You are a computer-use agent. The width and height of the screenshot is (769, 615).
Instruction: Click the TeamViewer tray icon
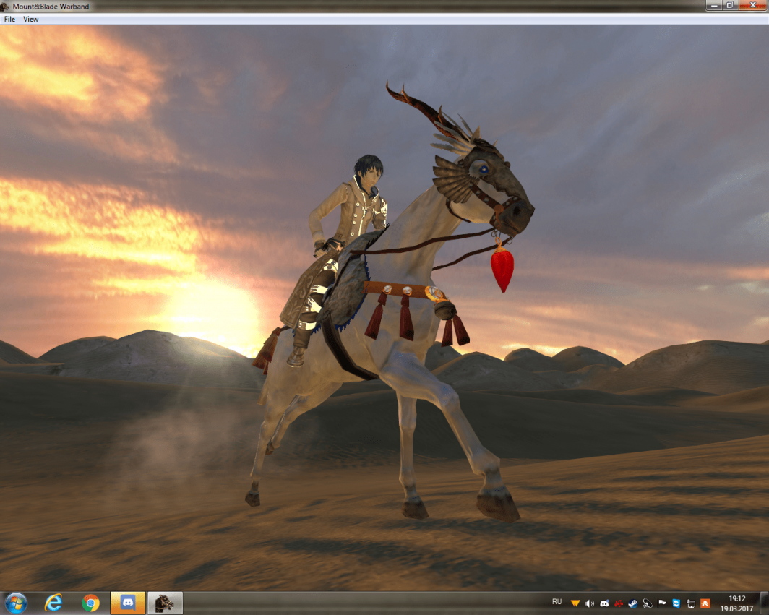tap(676, 603)
